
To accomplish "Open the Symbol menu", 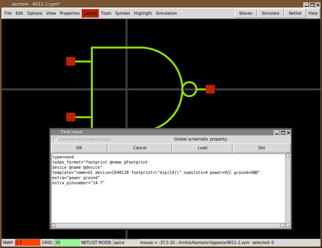I will point(122,13).
